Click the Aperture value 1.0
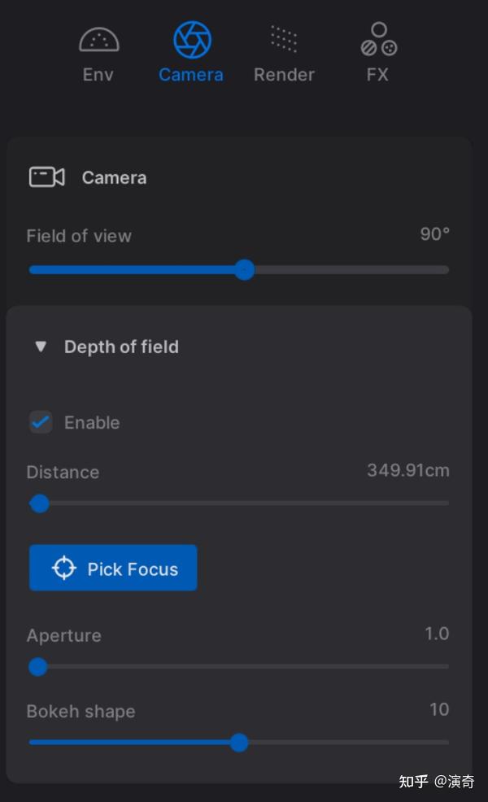488x802 pixels. point(437,634)
